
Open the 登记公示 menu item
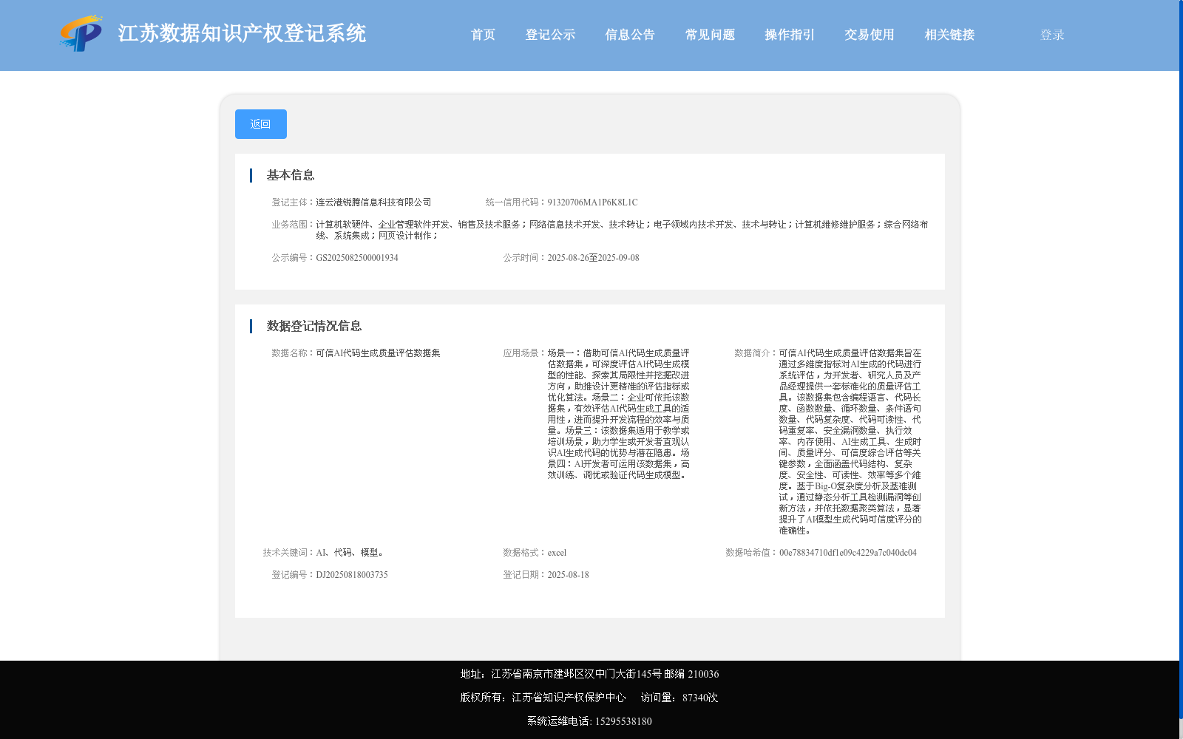[x=550, y=35]
